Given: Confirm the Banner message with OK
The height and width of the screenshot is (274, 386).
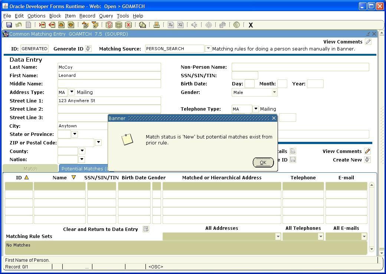Looking at the screenshot, I should (263, 163).
